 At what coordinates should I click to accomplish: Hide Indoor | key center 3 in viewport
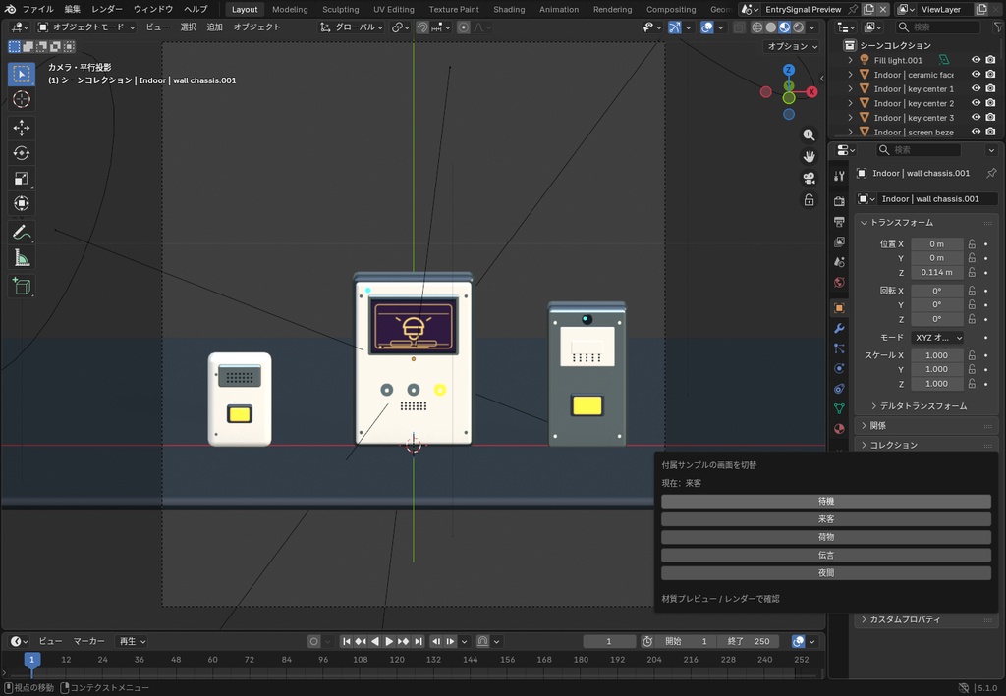coord(976,117)
